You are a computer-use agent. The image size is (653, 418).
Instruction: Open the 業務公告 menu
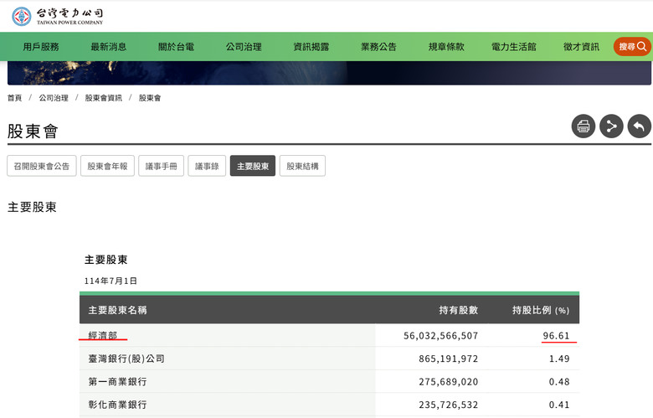click(x=378, y=47)
